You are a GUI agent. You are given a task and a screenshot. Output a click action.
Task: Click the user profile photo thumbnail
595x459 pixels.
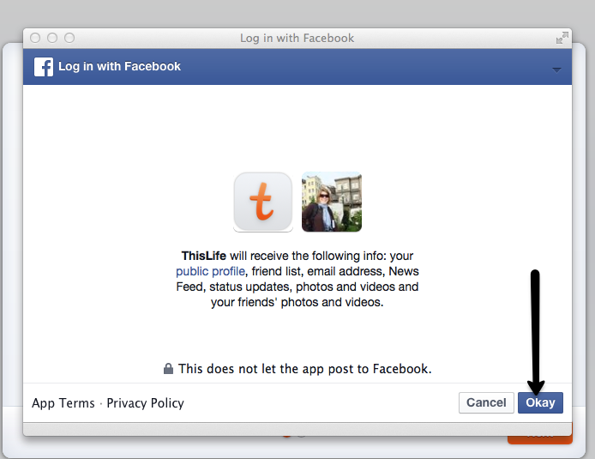pyautogui.click(x=332, y=202)
